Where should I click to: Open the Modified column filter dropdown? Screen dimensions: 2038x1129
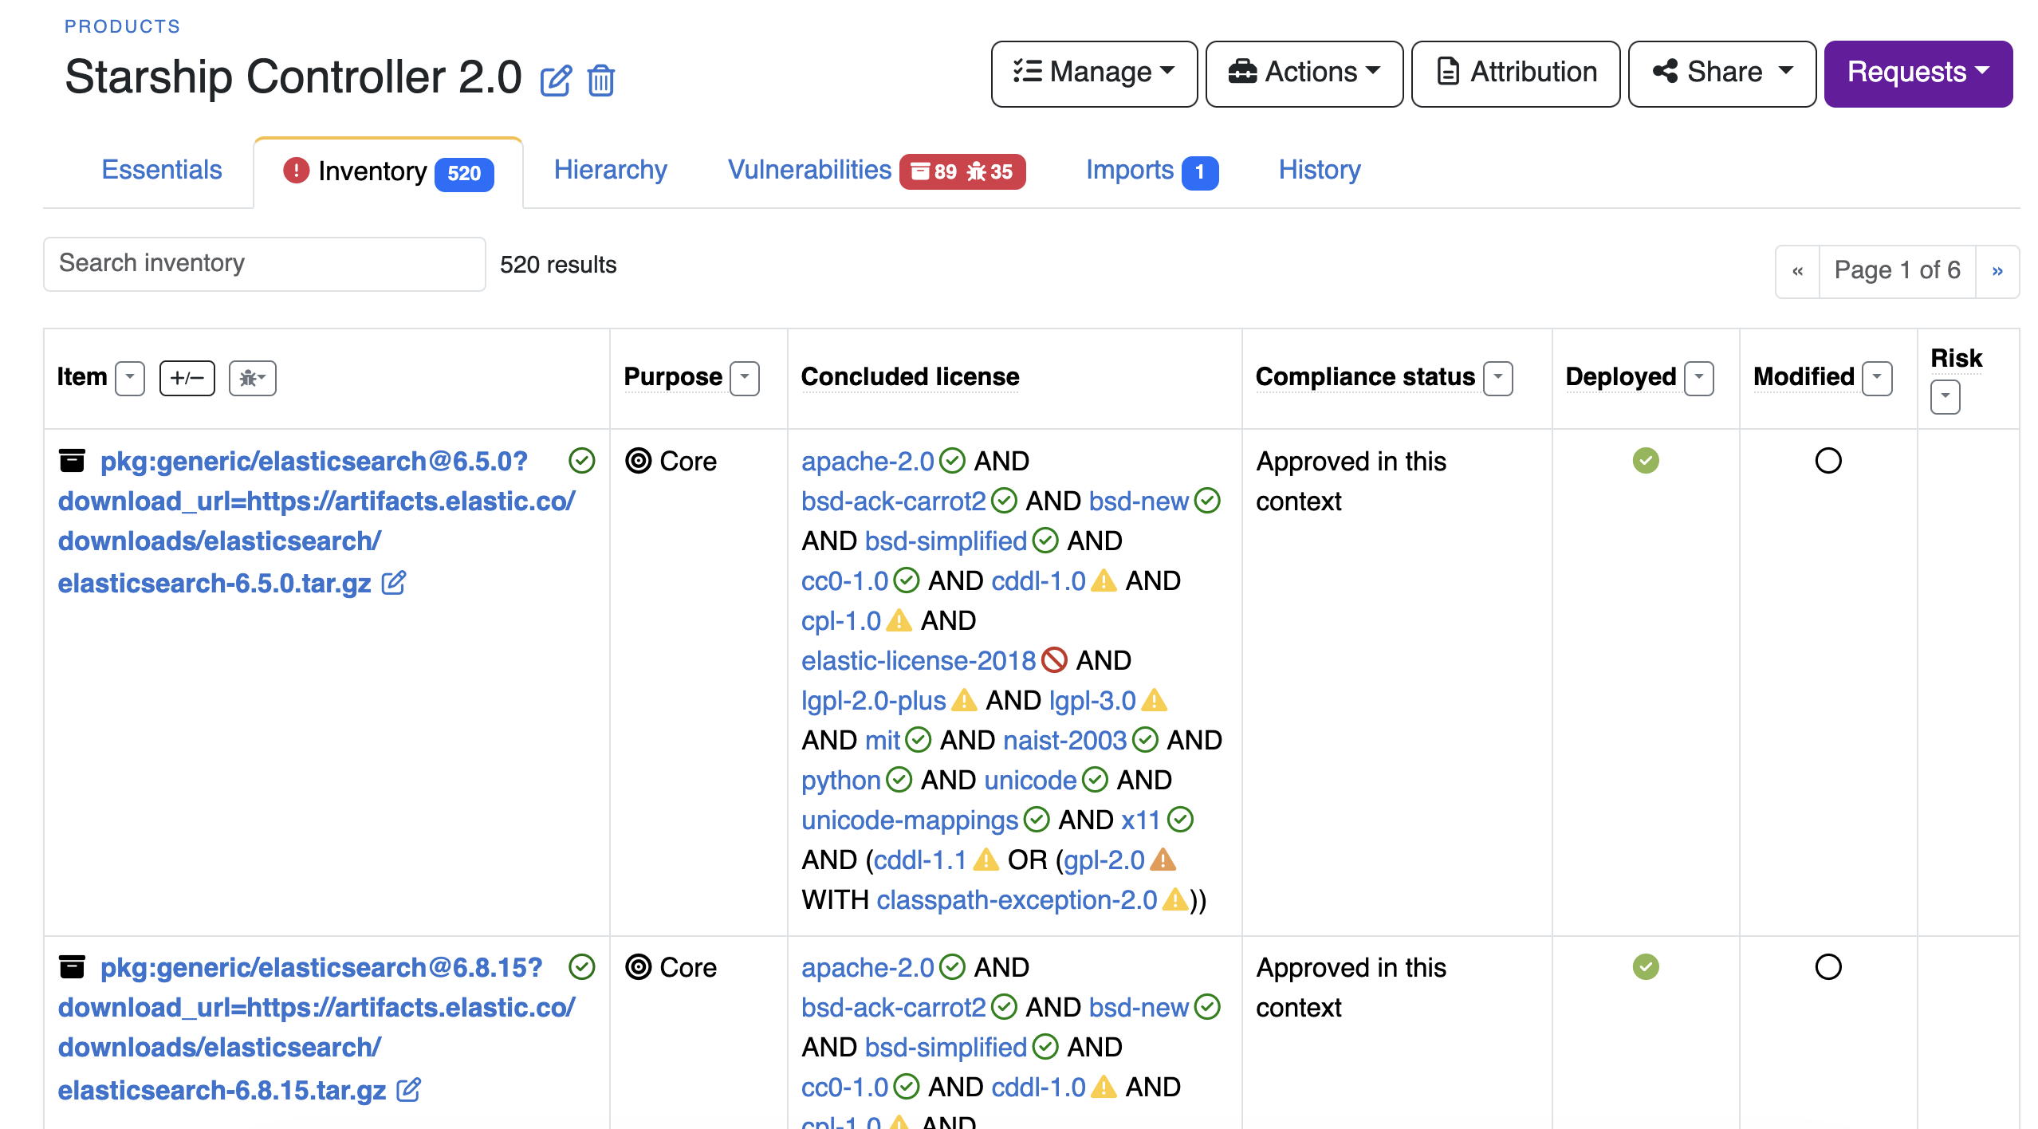[1877, 378]
